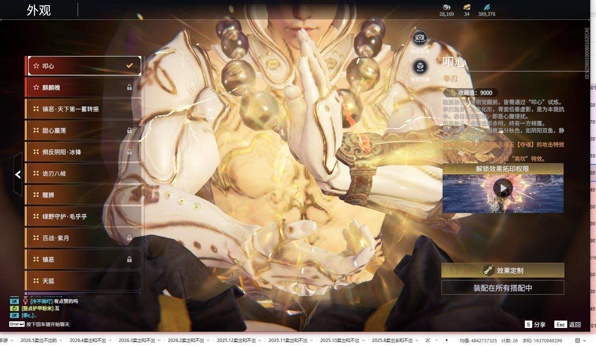Click the 28,169 currency icon
Image resolution: width=596 pixels, height=346 pixels.
447,7
